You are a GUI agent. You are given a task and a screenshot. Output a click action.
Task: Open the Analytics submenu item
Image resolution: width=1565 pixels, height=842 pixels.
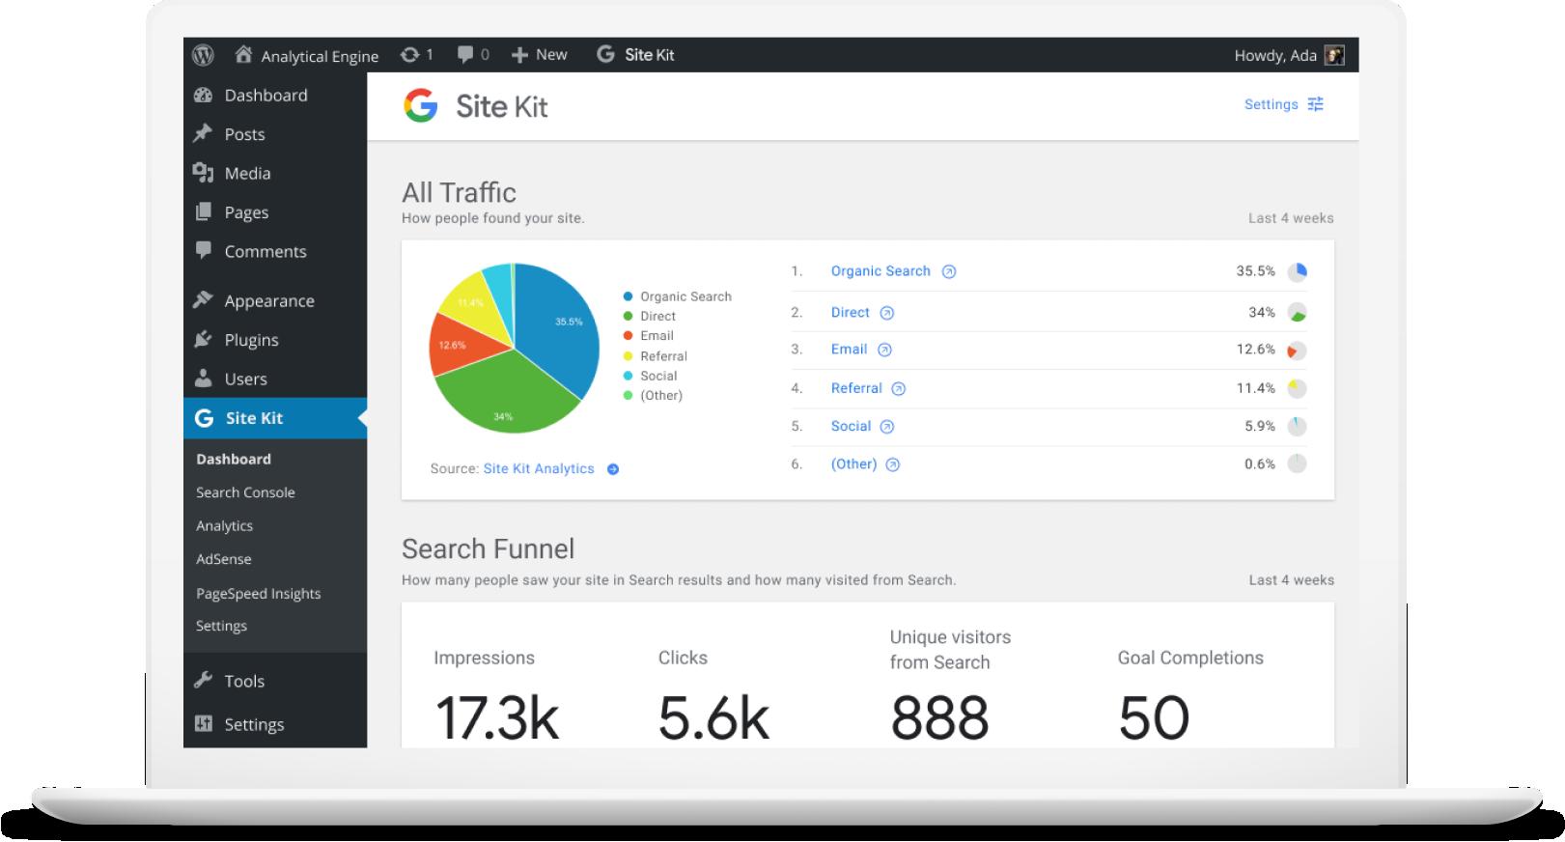tap(224, 526)
